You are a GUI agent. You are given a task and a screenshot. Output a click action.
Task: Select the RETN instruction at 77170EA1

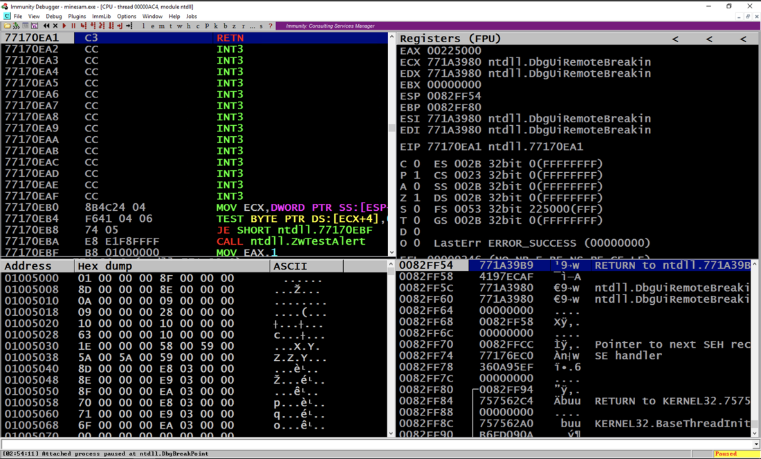click(194, 38)
